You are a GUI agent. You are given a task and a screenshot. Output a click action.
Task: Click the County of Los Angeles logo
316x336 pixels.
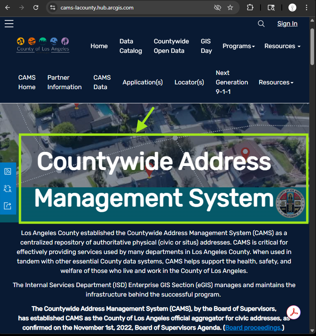coord(43,45)
